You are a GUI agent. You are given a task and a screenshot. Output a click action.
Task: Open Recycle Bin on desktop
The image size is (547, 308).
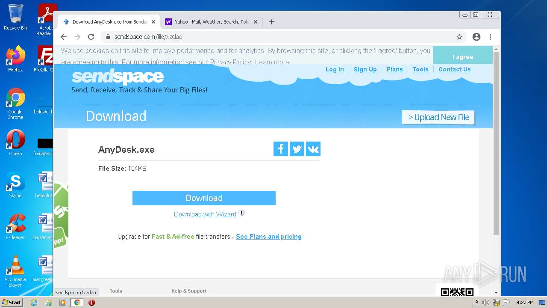15,17
